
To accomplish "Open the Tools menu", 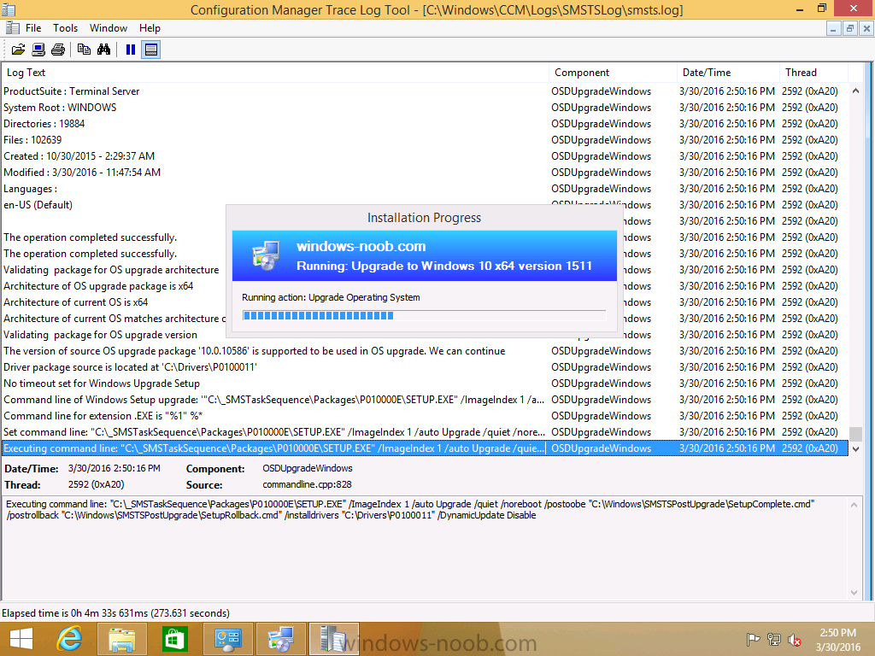I will 65,28.
